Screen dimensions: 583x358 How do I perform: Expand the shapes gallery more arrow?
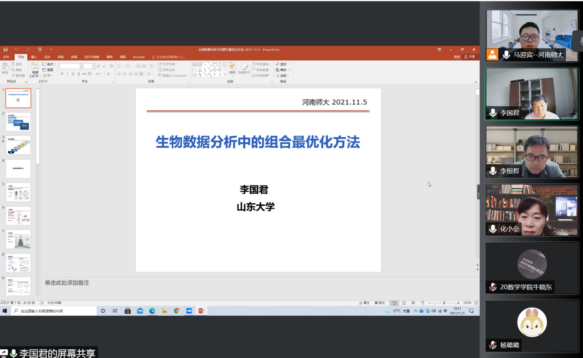[x=225, y=75]
